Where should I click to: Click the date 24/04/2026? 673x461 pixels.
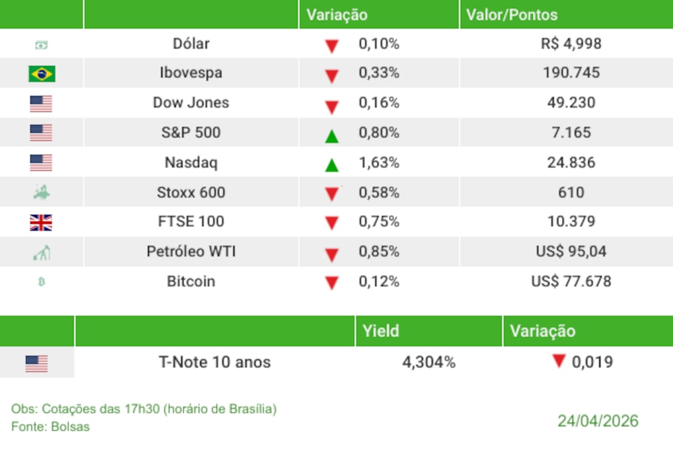tap(598, 421)
